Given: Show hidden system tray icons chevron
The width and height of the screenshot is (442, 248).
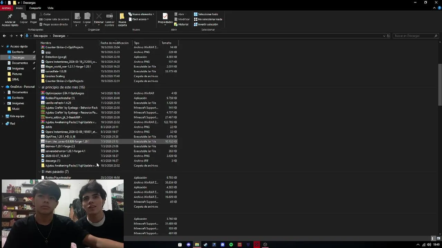Looking at the screenshot, I should click(x=418, y=245).
